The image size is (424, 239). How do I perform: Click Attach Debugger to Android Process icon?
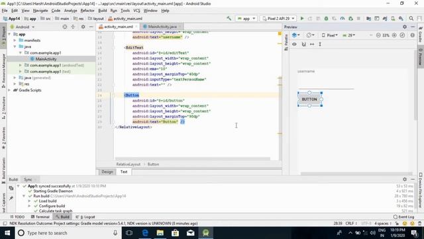[x=350, y=19]
